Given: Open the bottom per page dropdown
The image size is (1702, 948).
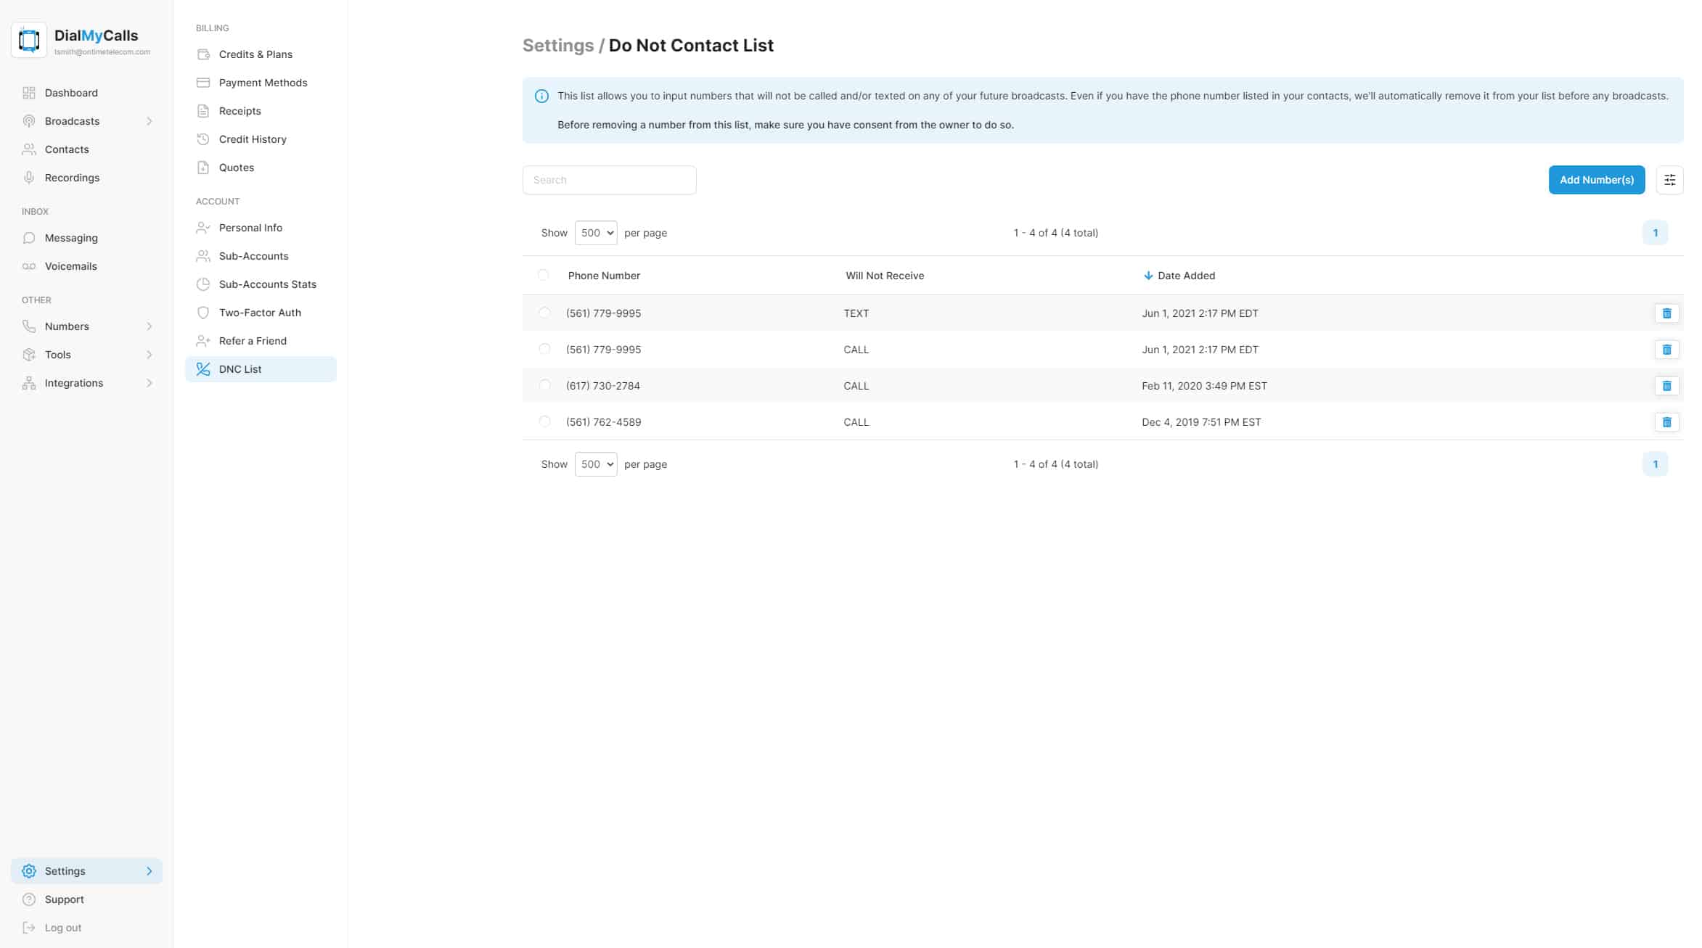Looking at the screenshot, I should [x=595, y=464].
